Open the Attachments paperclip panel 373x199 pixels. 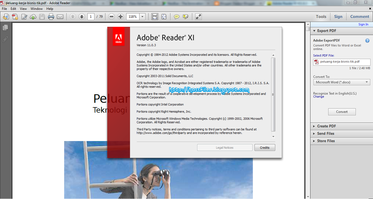5,39
